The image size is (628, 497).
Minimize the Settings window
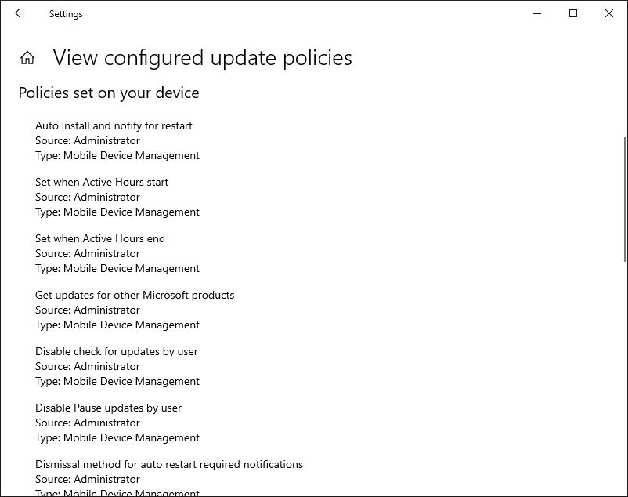(536, 13)
